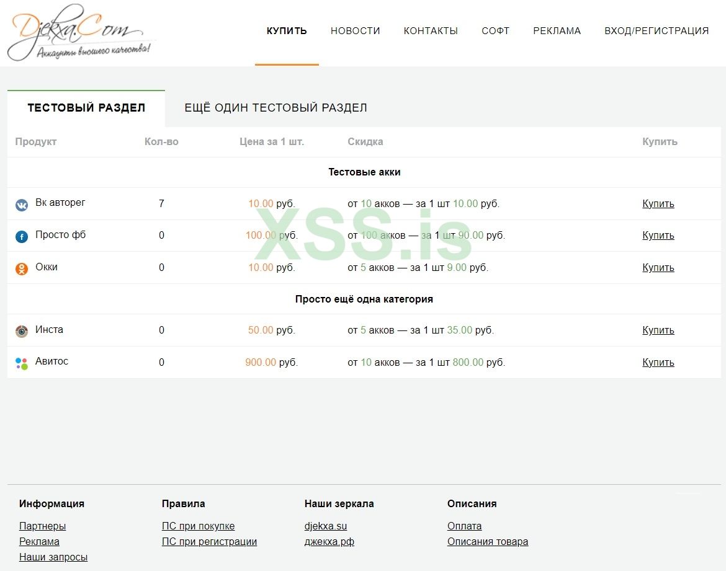
Task: Click Просто ещё одна категория heading
Action: tap(364, 299)
